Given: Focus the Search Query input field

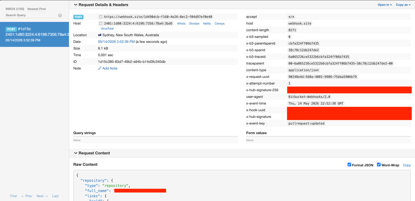Looking at the screenshot, I should coord(30,15).
